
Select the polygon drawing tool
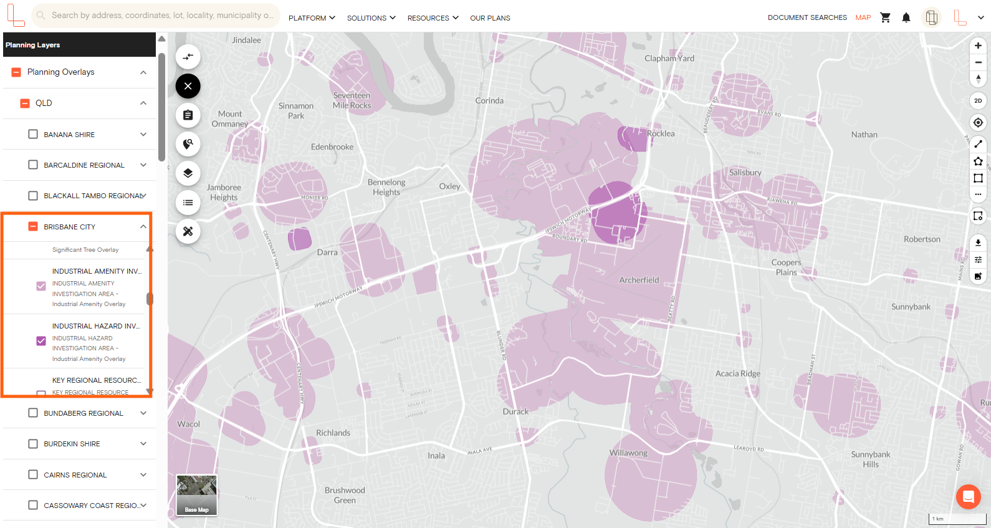point(978,161)
